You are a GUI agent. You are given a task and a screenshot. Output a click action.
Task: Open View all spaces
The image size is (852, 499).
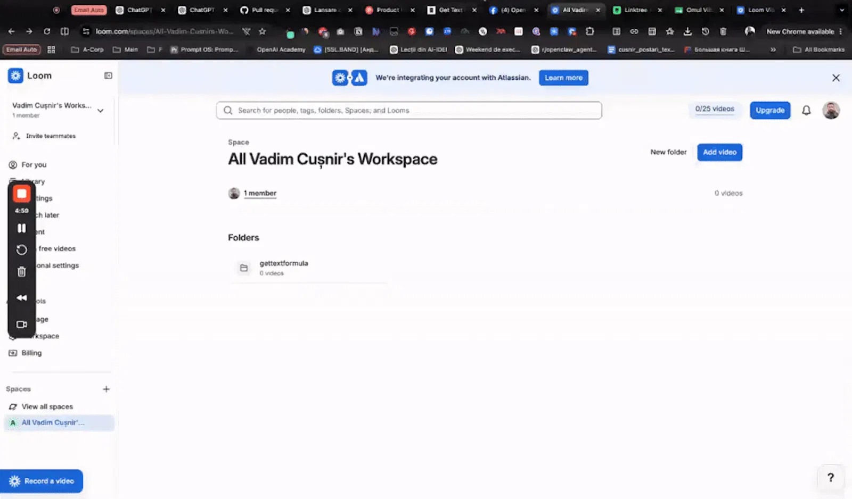(42, 407)
